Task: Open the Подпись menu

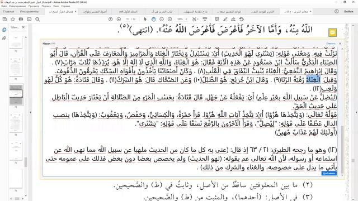Action: [x=46, y=6]
